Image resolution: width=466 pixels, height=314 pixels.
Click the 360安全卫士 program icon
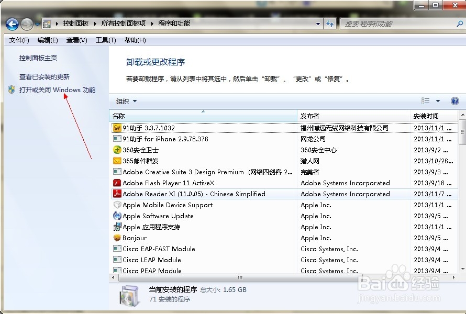click(x=117, y=150)
